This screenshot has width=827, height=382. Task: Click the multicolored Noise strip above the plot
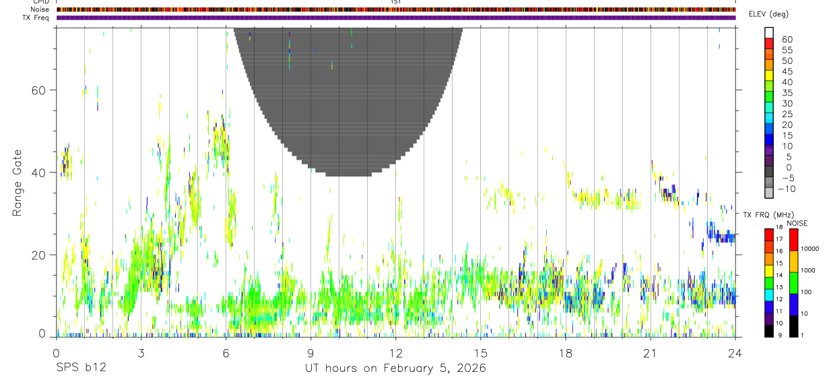(x=396, y=9)
